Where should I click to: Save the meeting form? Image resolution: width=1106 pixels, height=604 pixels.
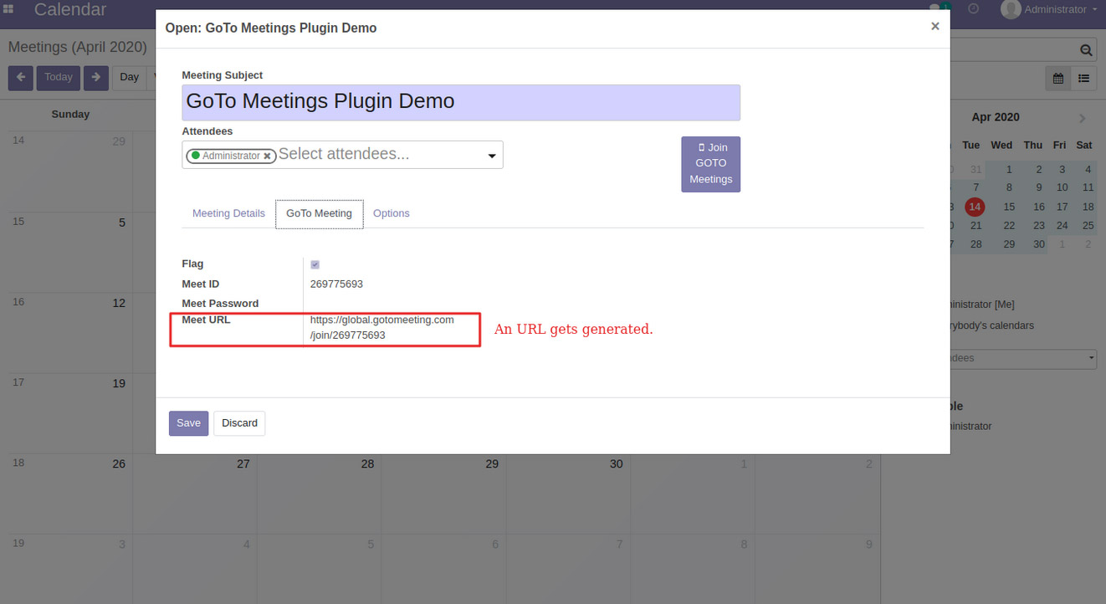click(x=188, y=423)
